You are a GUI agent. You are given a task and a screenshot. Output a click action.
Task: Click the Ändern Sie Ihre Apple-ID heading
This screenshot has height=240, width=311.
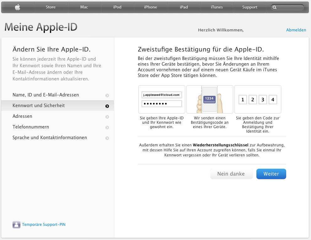(x=51, y=49)
